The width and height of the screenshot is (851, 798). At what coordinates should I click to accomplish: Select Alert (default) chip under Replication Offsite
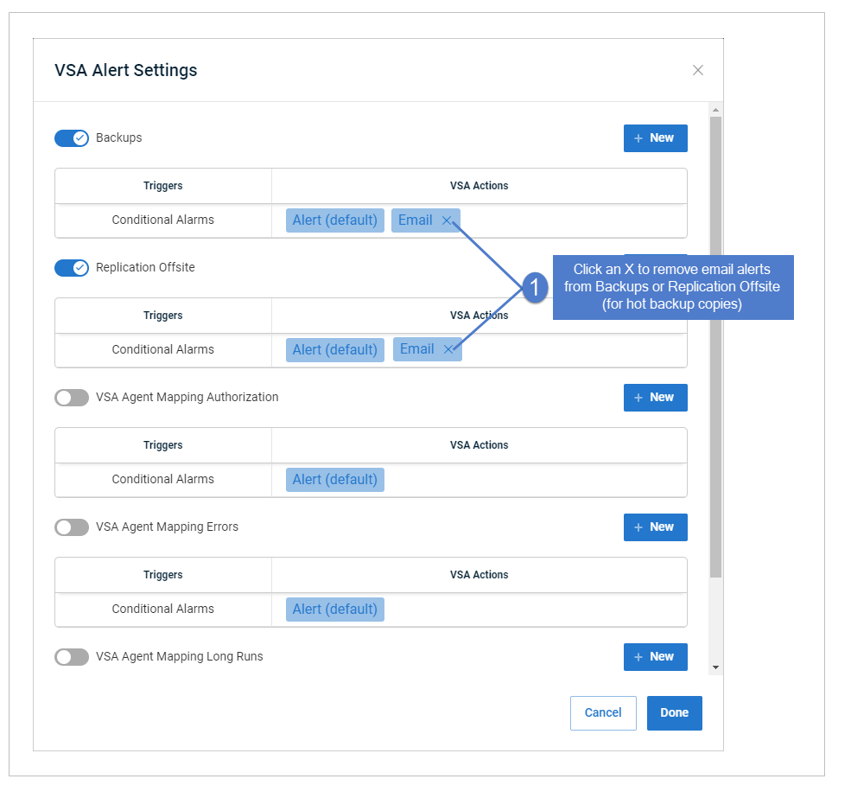coord(335,350)
